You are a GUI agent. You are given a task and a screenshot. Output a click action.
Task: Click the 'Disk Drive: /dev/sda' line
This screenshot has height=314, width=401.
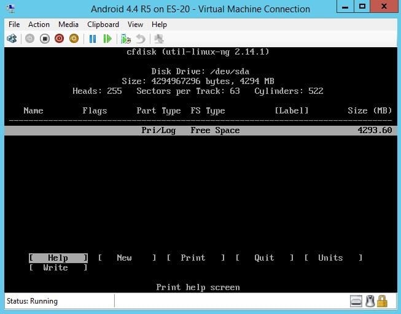coord(200,71)
